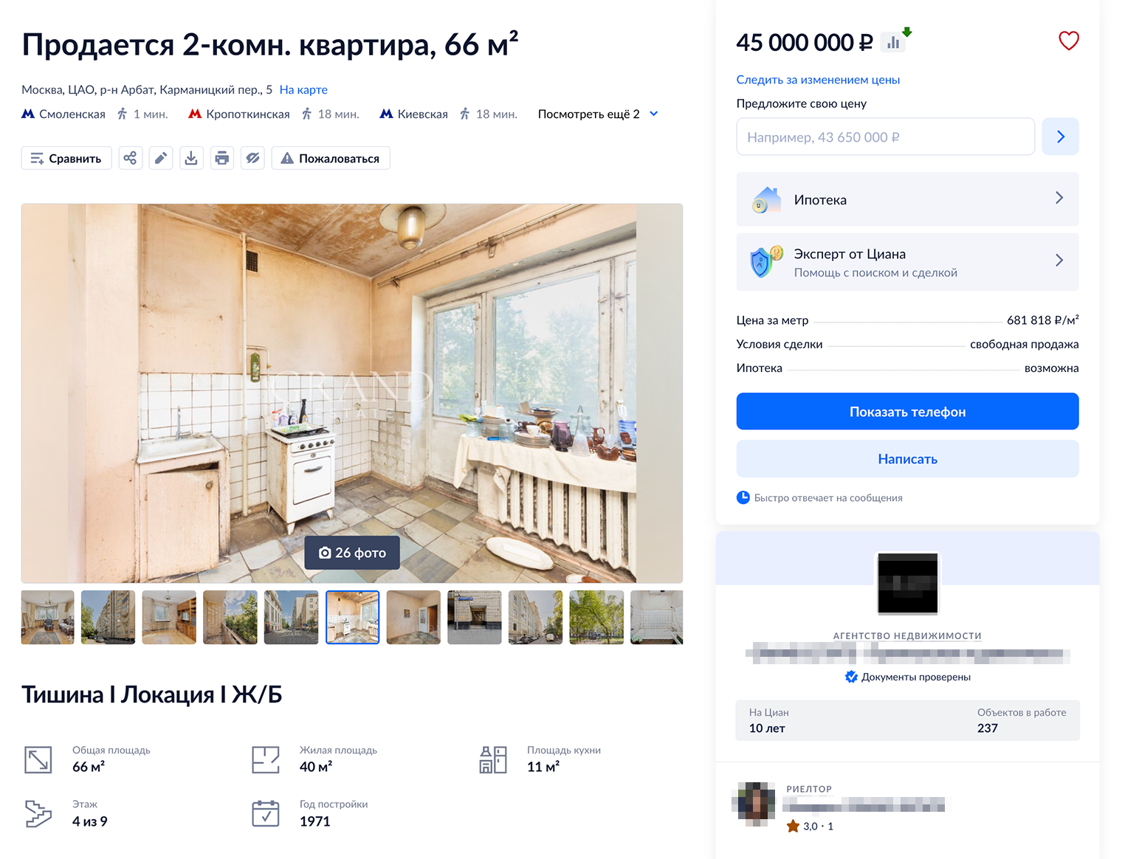Open the На карте map link
The image size is (1122, 859).
[303, 89]
